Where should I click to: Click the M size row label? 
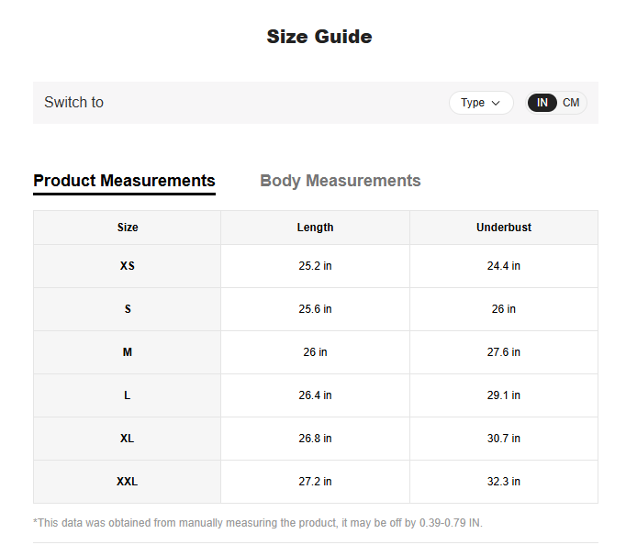coord(128,352)
